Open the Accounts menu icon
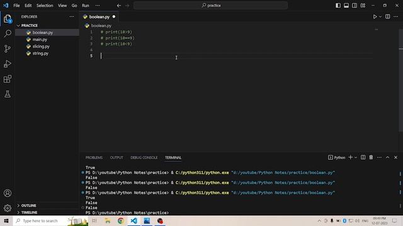 [x=8, y=193]
